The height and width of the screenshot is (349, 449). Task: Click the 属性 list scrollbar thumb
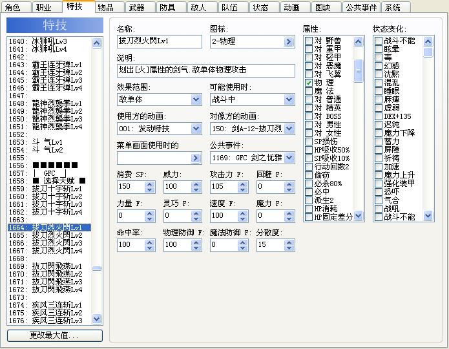click(358, 71)
